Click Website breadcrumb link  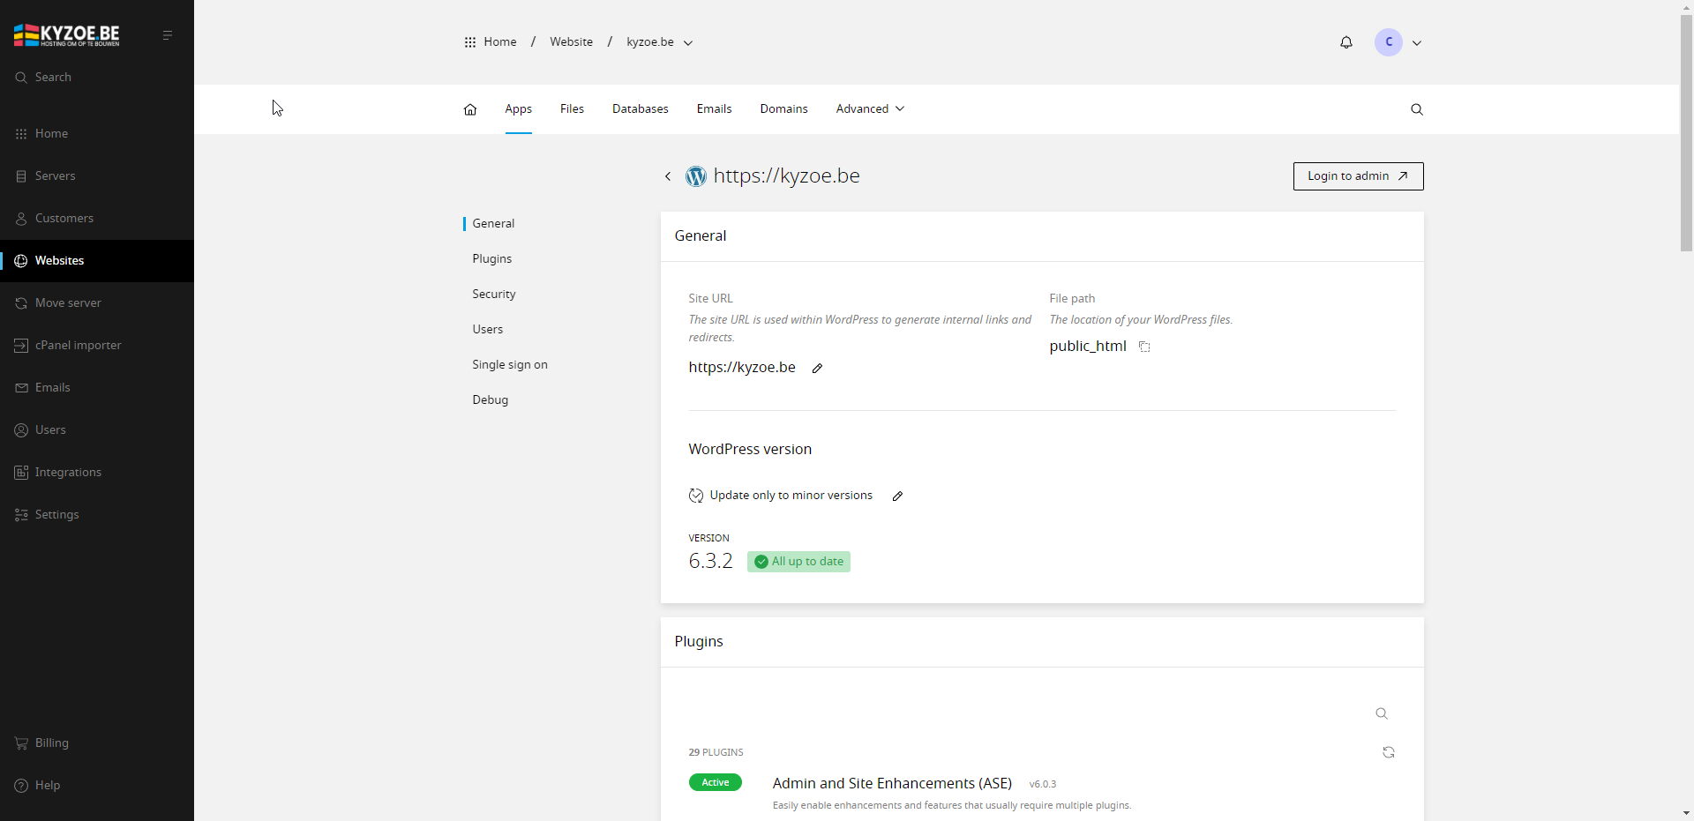(x=572, y=42)
